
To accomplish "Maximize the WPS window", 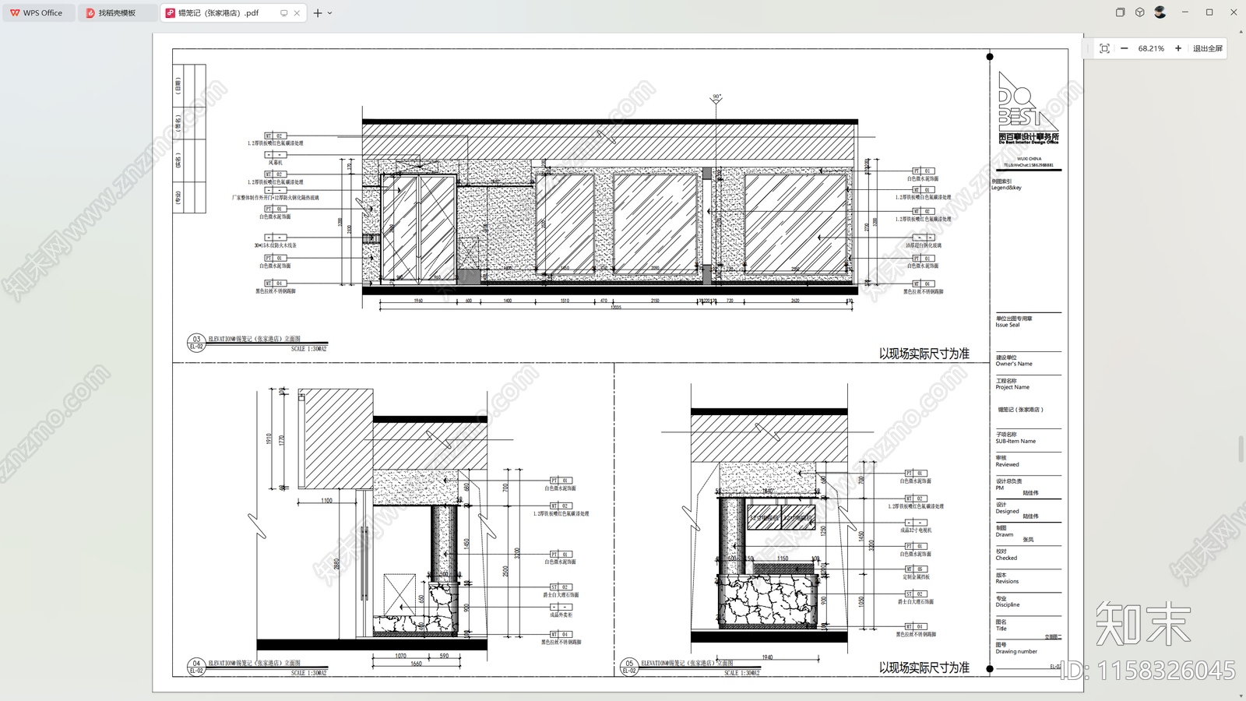I will coord(1209,12).
